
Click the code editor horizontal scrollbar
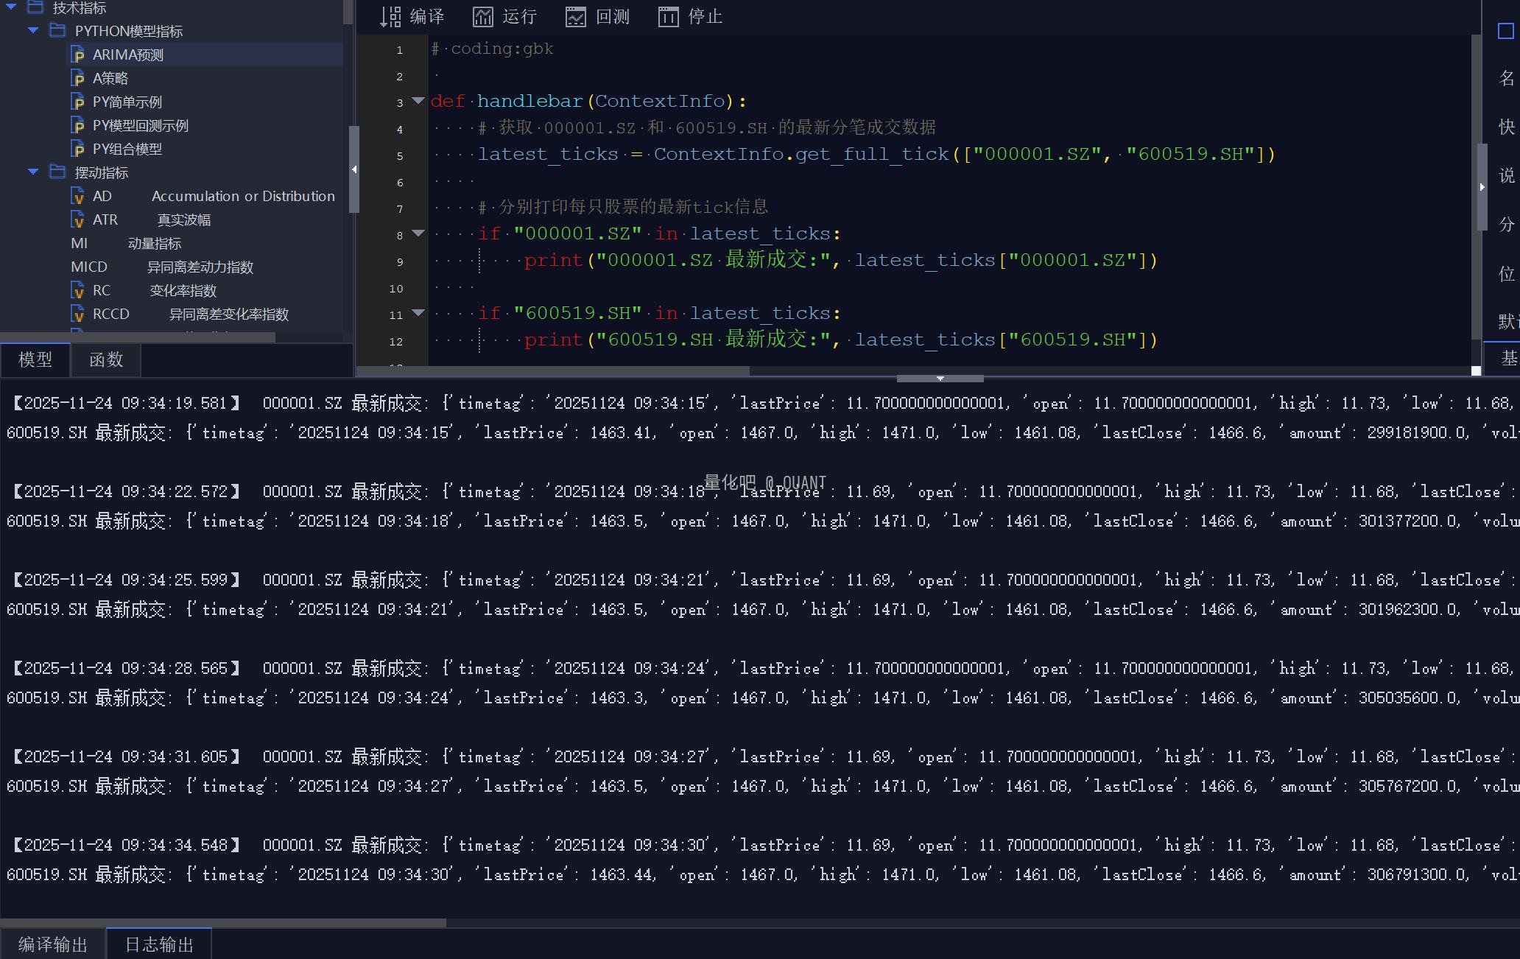(x=552, y=370)
